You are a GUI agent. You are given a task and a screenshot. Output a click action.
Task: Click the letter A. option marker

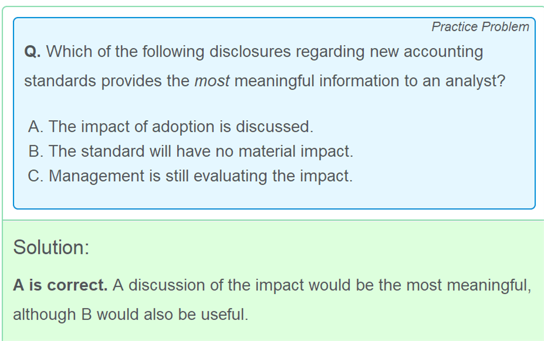click(x=36, y=127)
